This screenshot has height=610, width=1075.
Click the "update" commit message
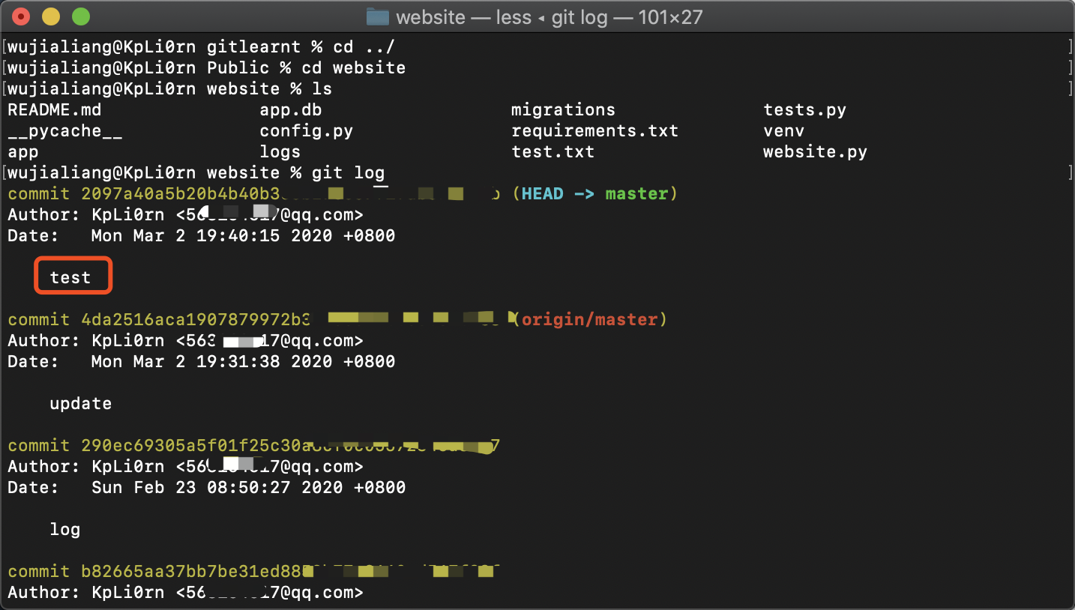(x=80, y=404)
